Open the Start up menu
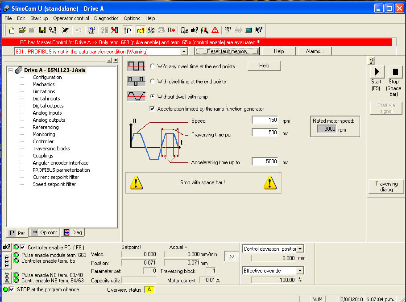Viewport: 406px width, 302px height. click(x=39, y=18)
